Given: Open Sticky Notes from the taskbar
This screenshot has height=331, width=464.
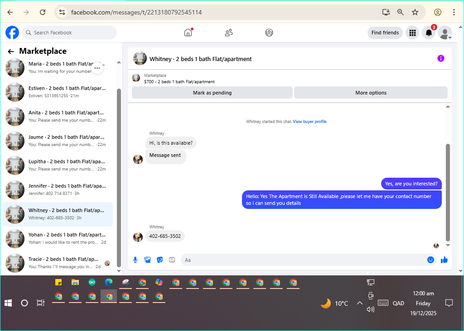Looking at the screenshot, I should click(x=58, y=282).
